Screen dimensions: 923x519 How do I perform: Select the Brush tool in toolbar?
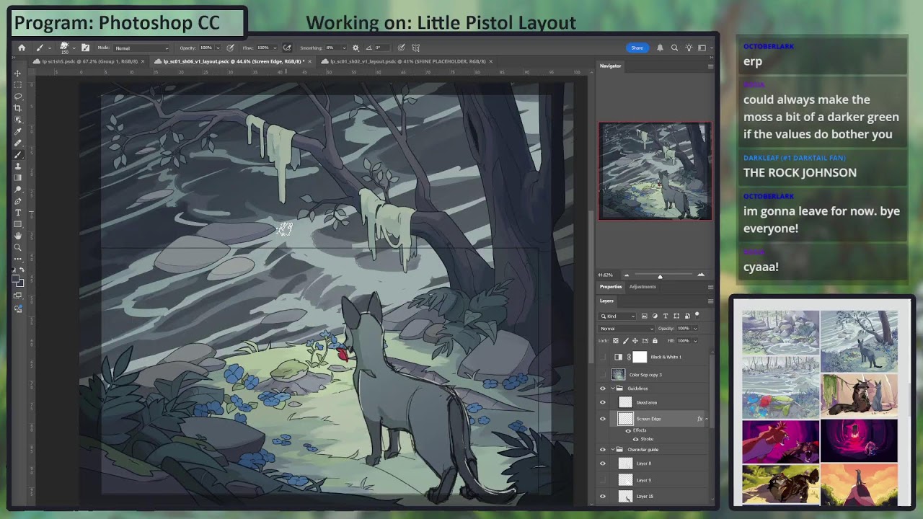click(18, 154)
